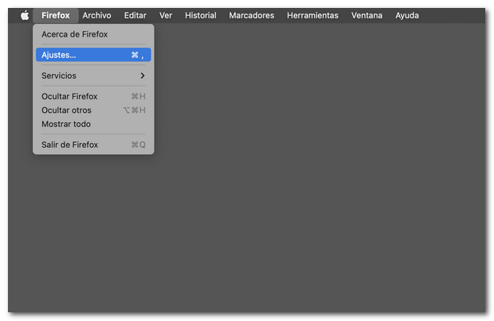494x321 pixels.
Task: Open the Ayuda menu
Action: [x=406, y=15]
